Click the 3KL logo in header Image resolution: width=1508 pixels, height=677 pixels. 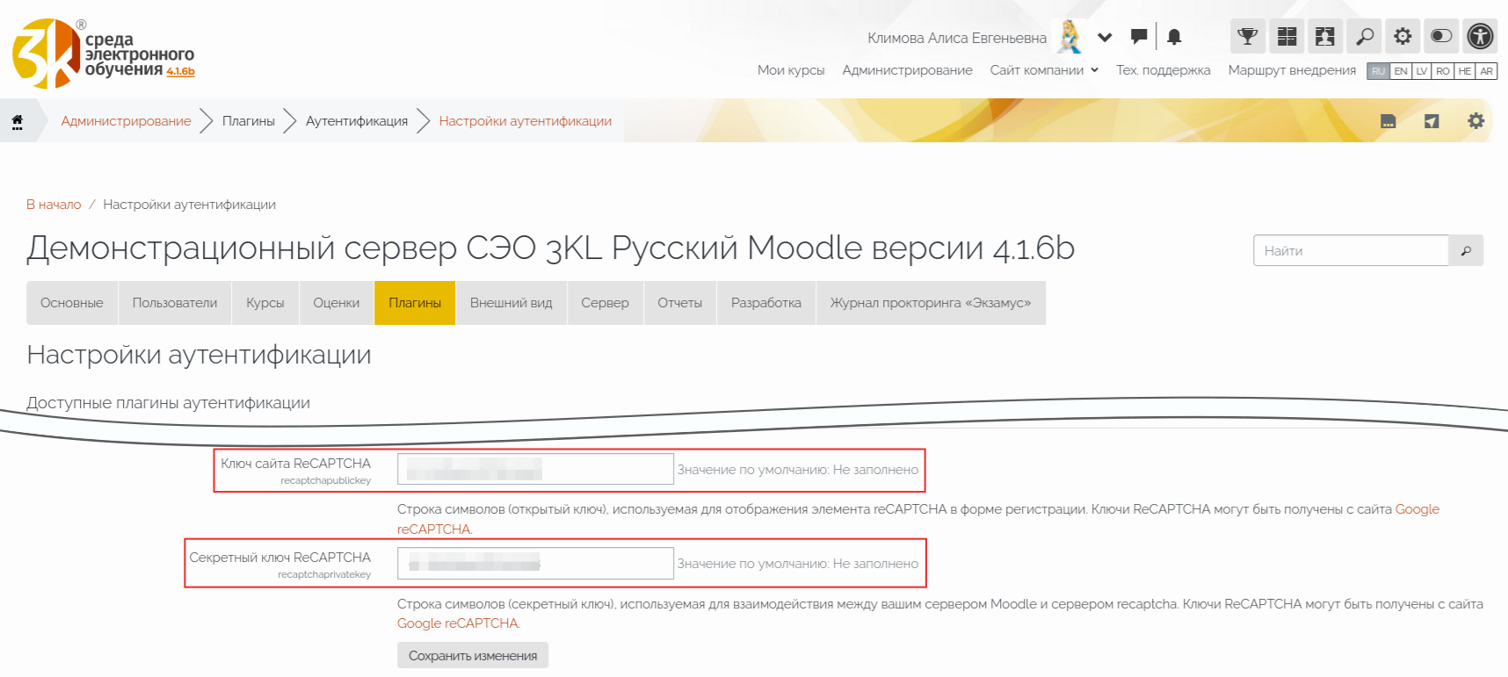[103, 54]
